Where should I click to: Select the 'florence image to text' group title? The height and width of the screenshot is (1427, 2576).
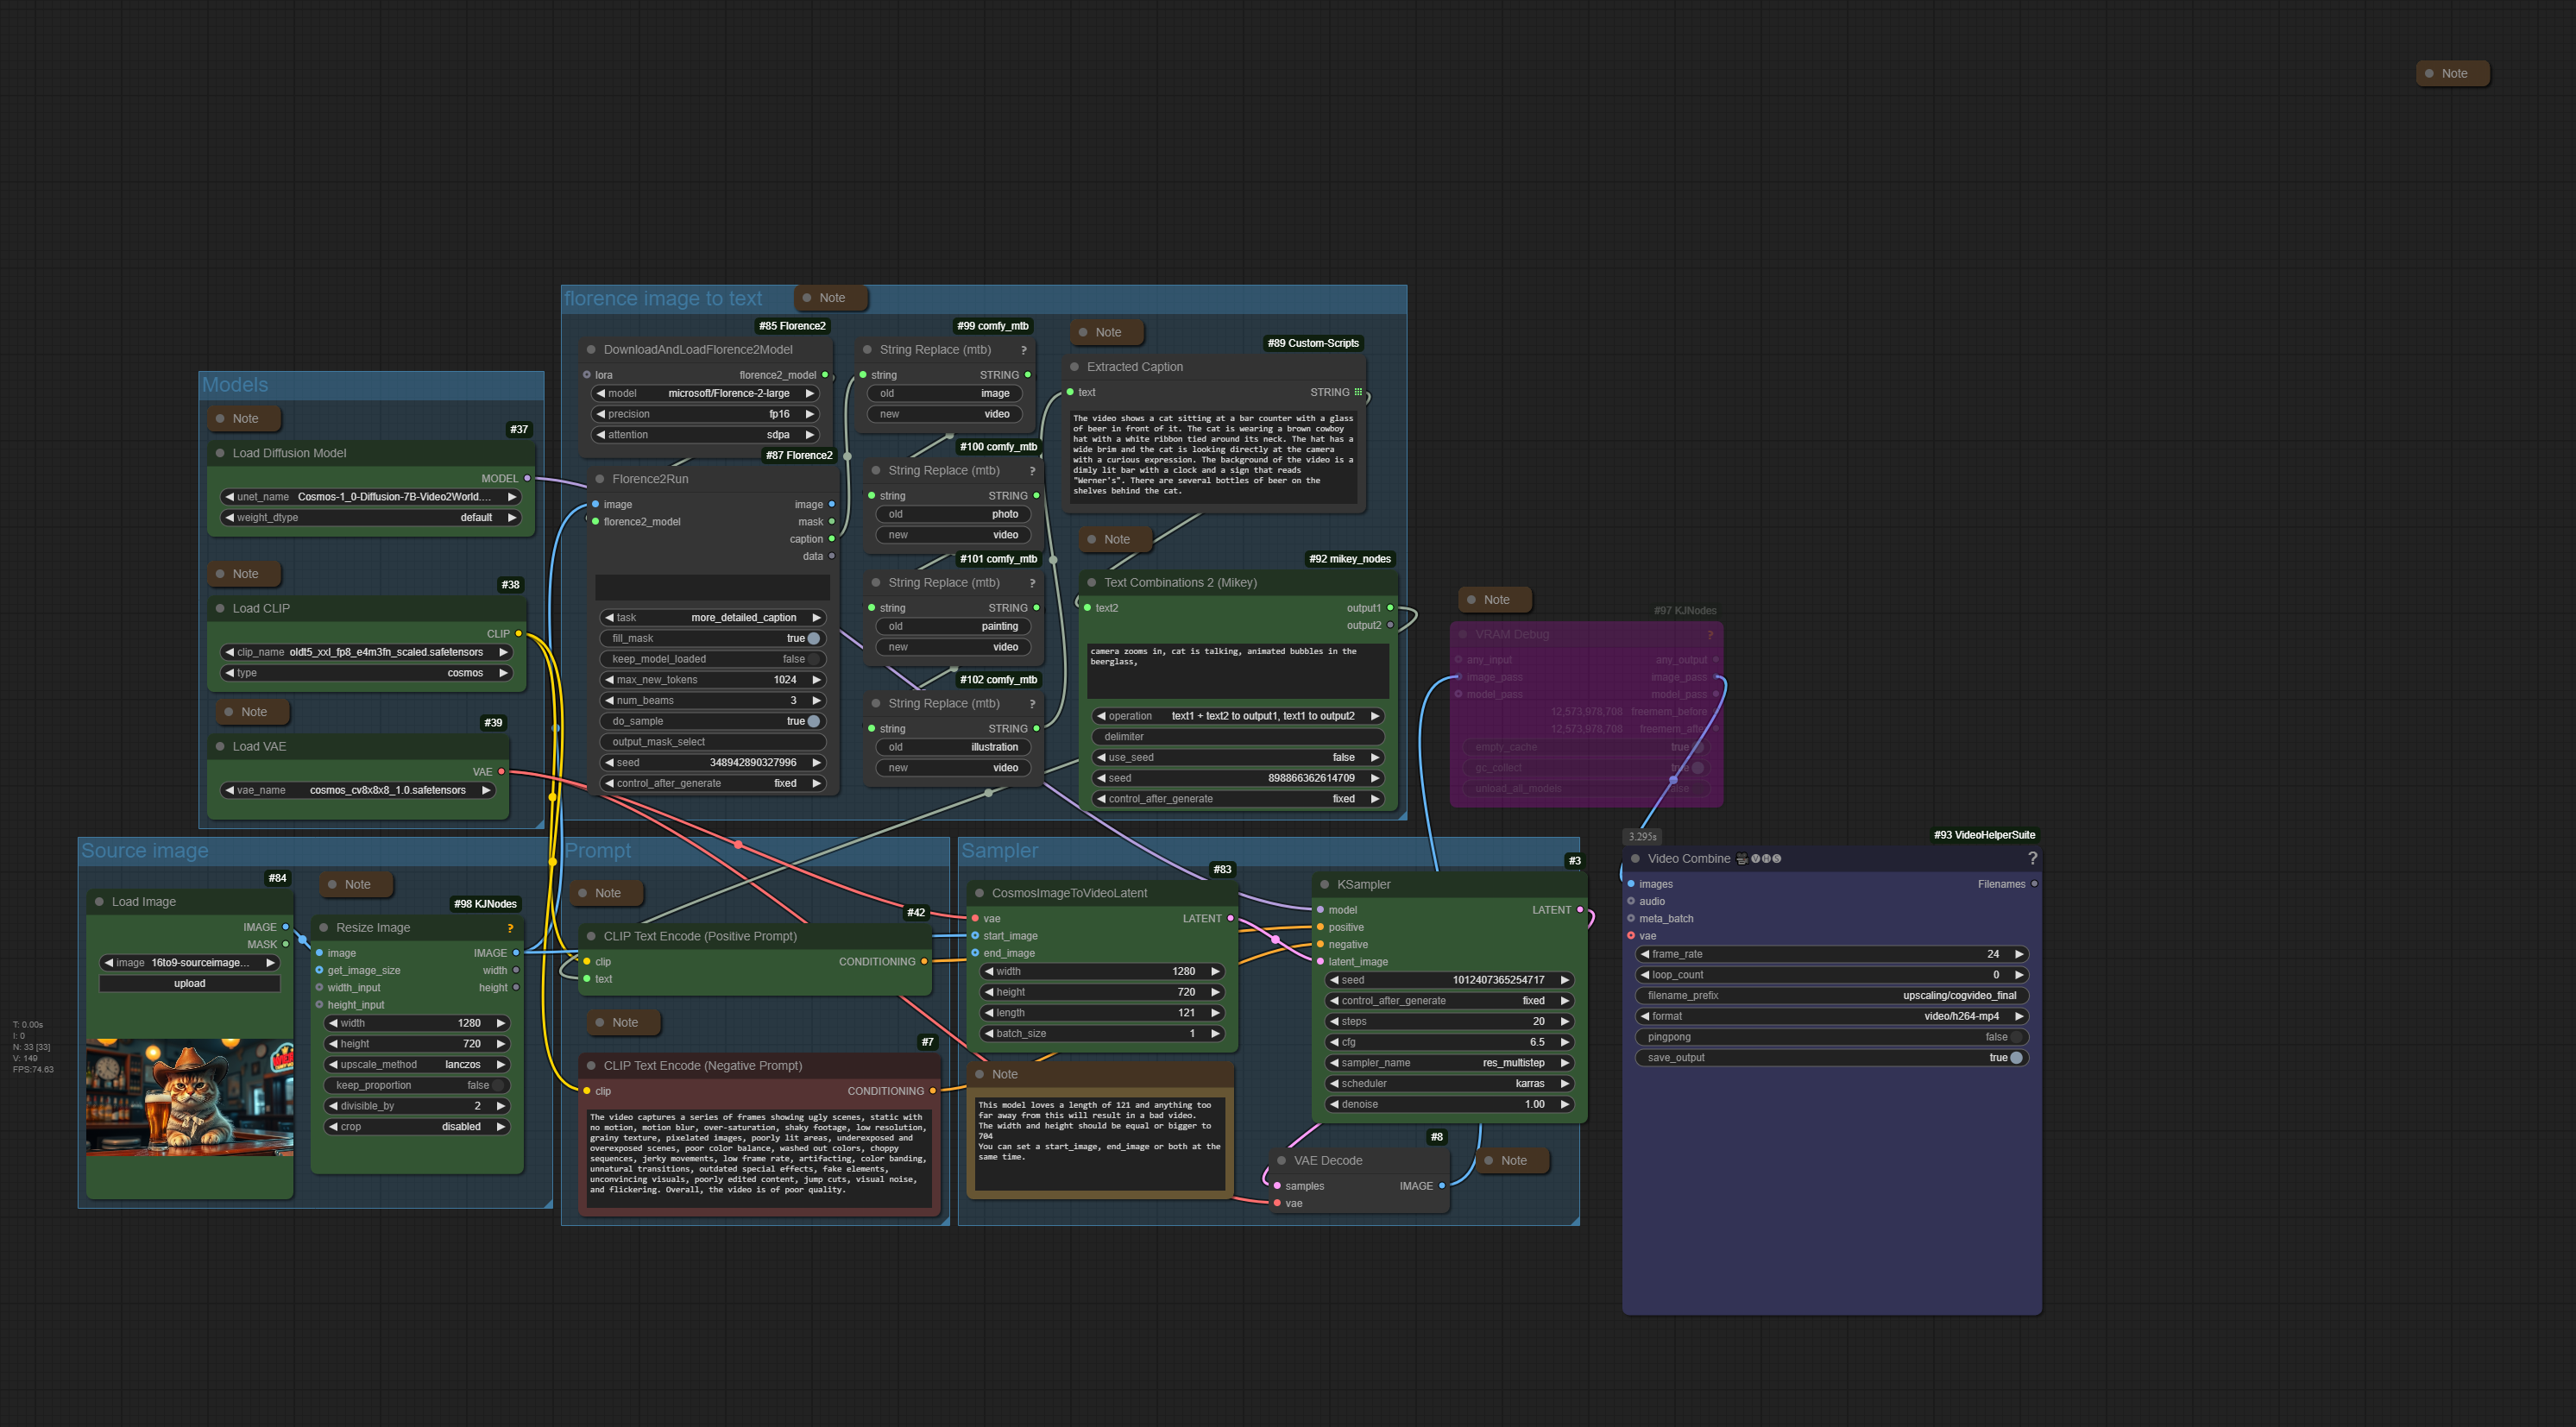[x=663, y=299]
